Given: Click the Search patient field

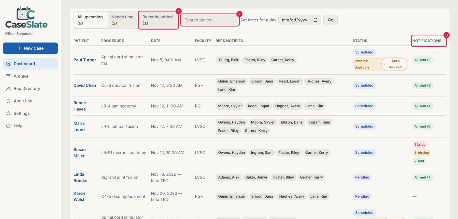Looking at the screenshot, I should coord(210,20).
